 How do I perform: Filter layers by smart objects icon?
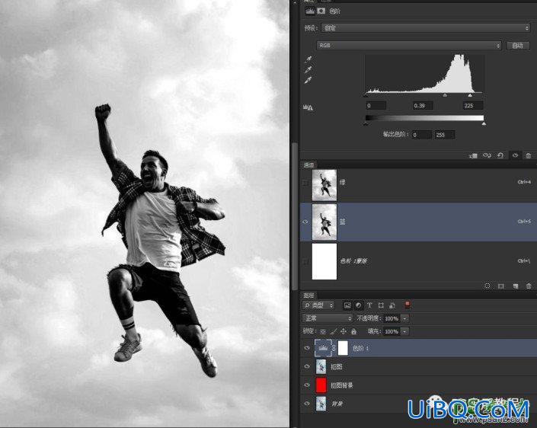tap(392, 305)
